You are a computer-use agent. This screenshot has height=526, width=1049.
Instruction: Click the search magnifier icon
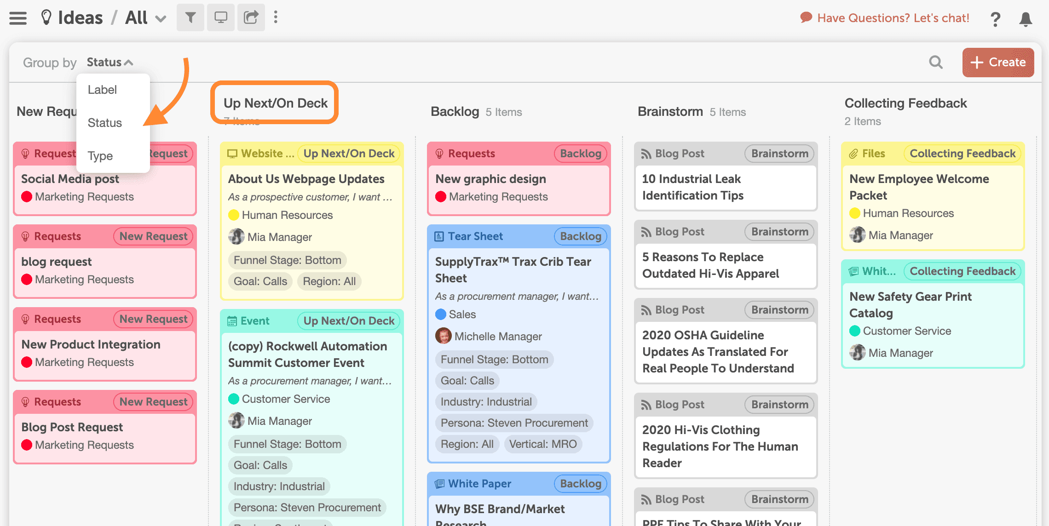click(x=936, y=62)
